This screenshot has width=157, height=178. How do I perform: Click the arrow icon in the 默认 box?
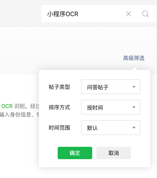click(x=134, y=128)
